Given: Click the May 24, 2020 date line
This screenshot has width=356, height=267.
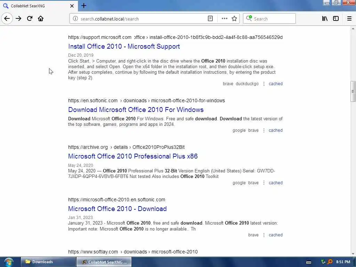Looking at the screenshot, I should point(81,165).
